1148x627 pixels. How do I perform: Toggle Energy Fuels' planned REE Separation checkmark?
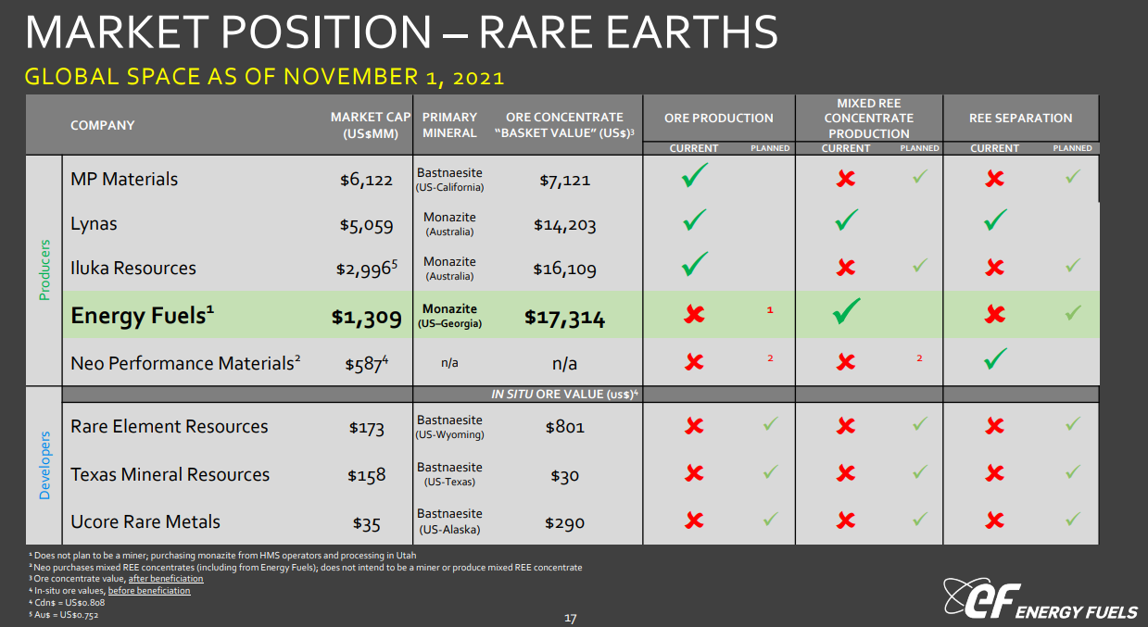[1073, 314]
